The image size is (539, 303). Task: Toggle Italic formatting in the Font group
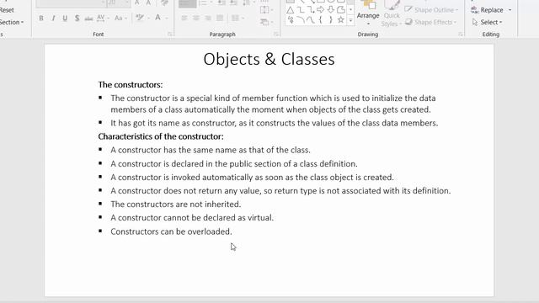click(53, 19)
